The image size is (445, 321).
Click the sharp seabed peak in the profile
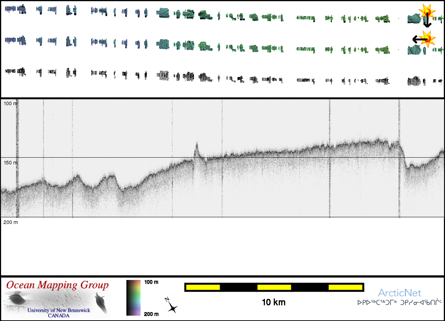click(x=197, y=147)
